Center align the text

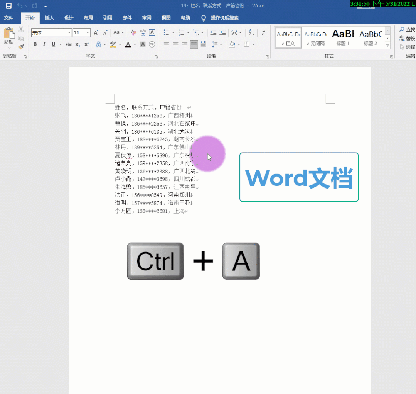[176, 44]
